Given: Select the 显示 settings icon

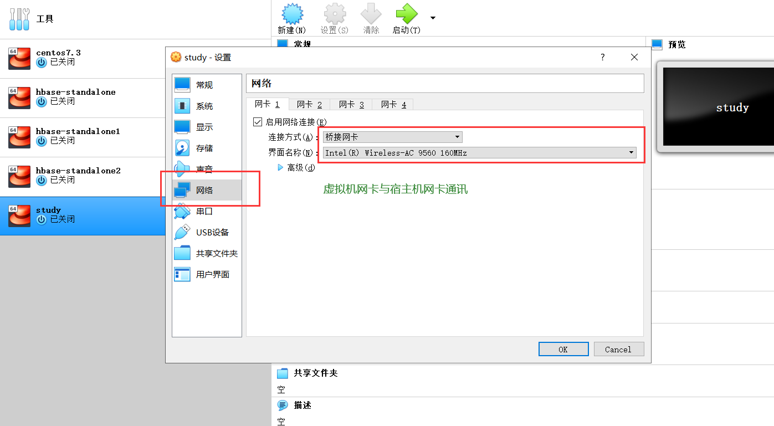Looking at the screenshot, I should click(x=204, y=127).
